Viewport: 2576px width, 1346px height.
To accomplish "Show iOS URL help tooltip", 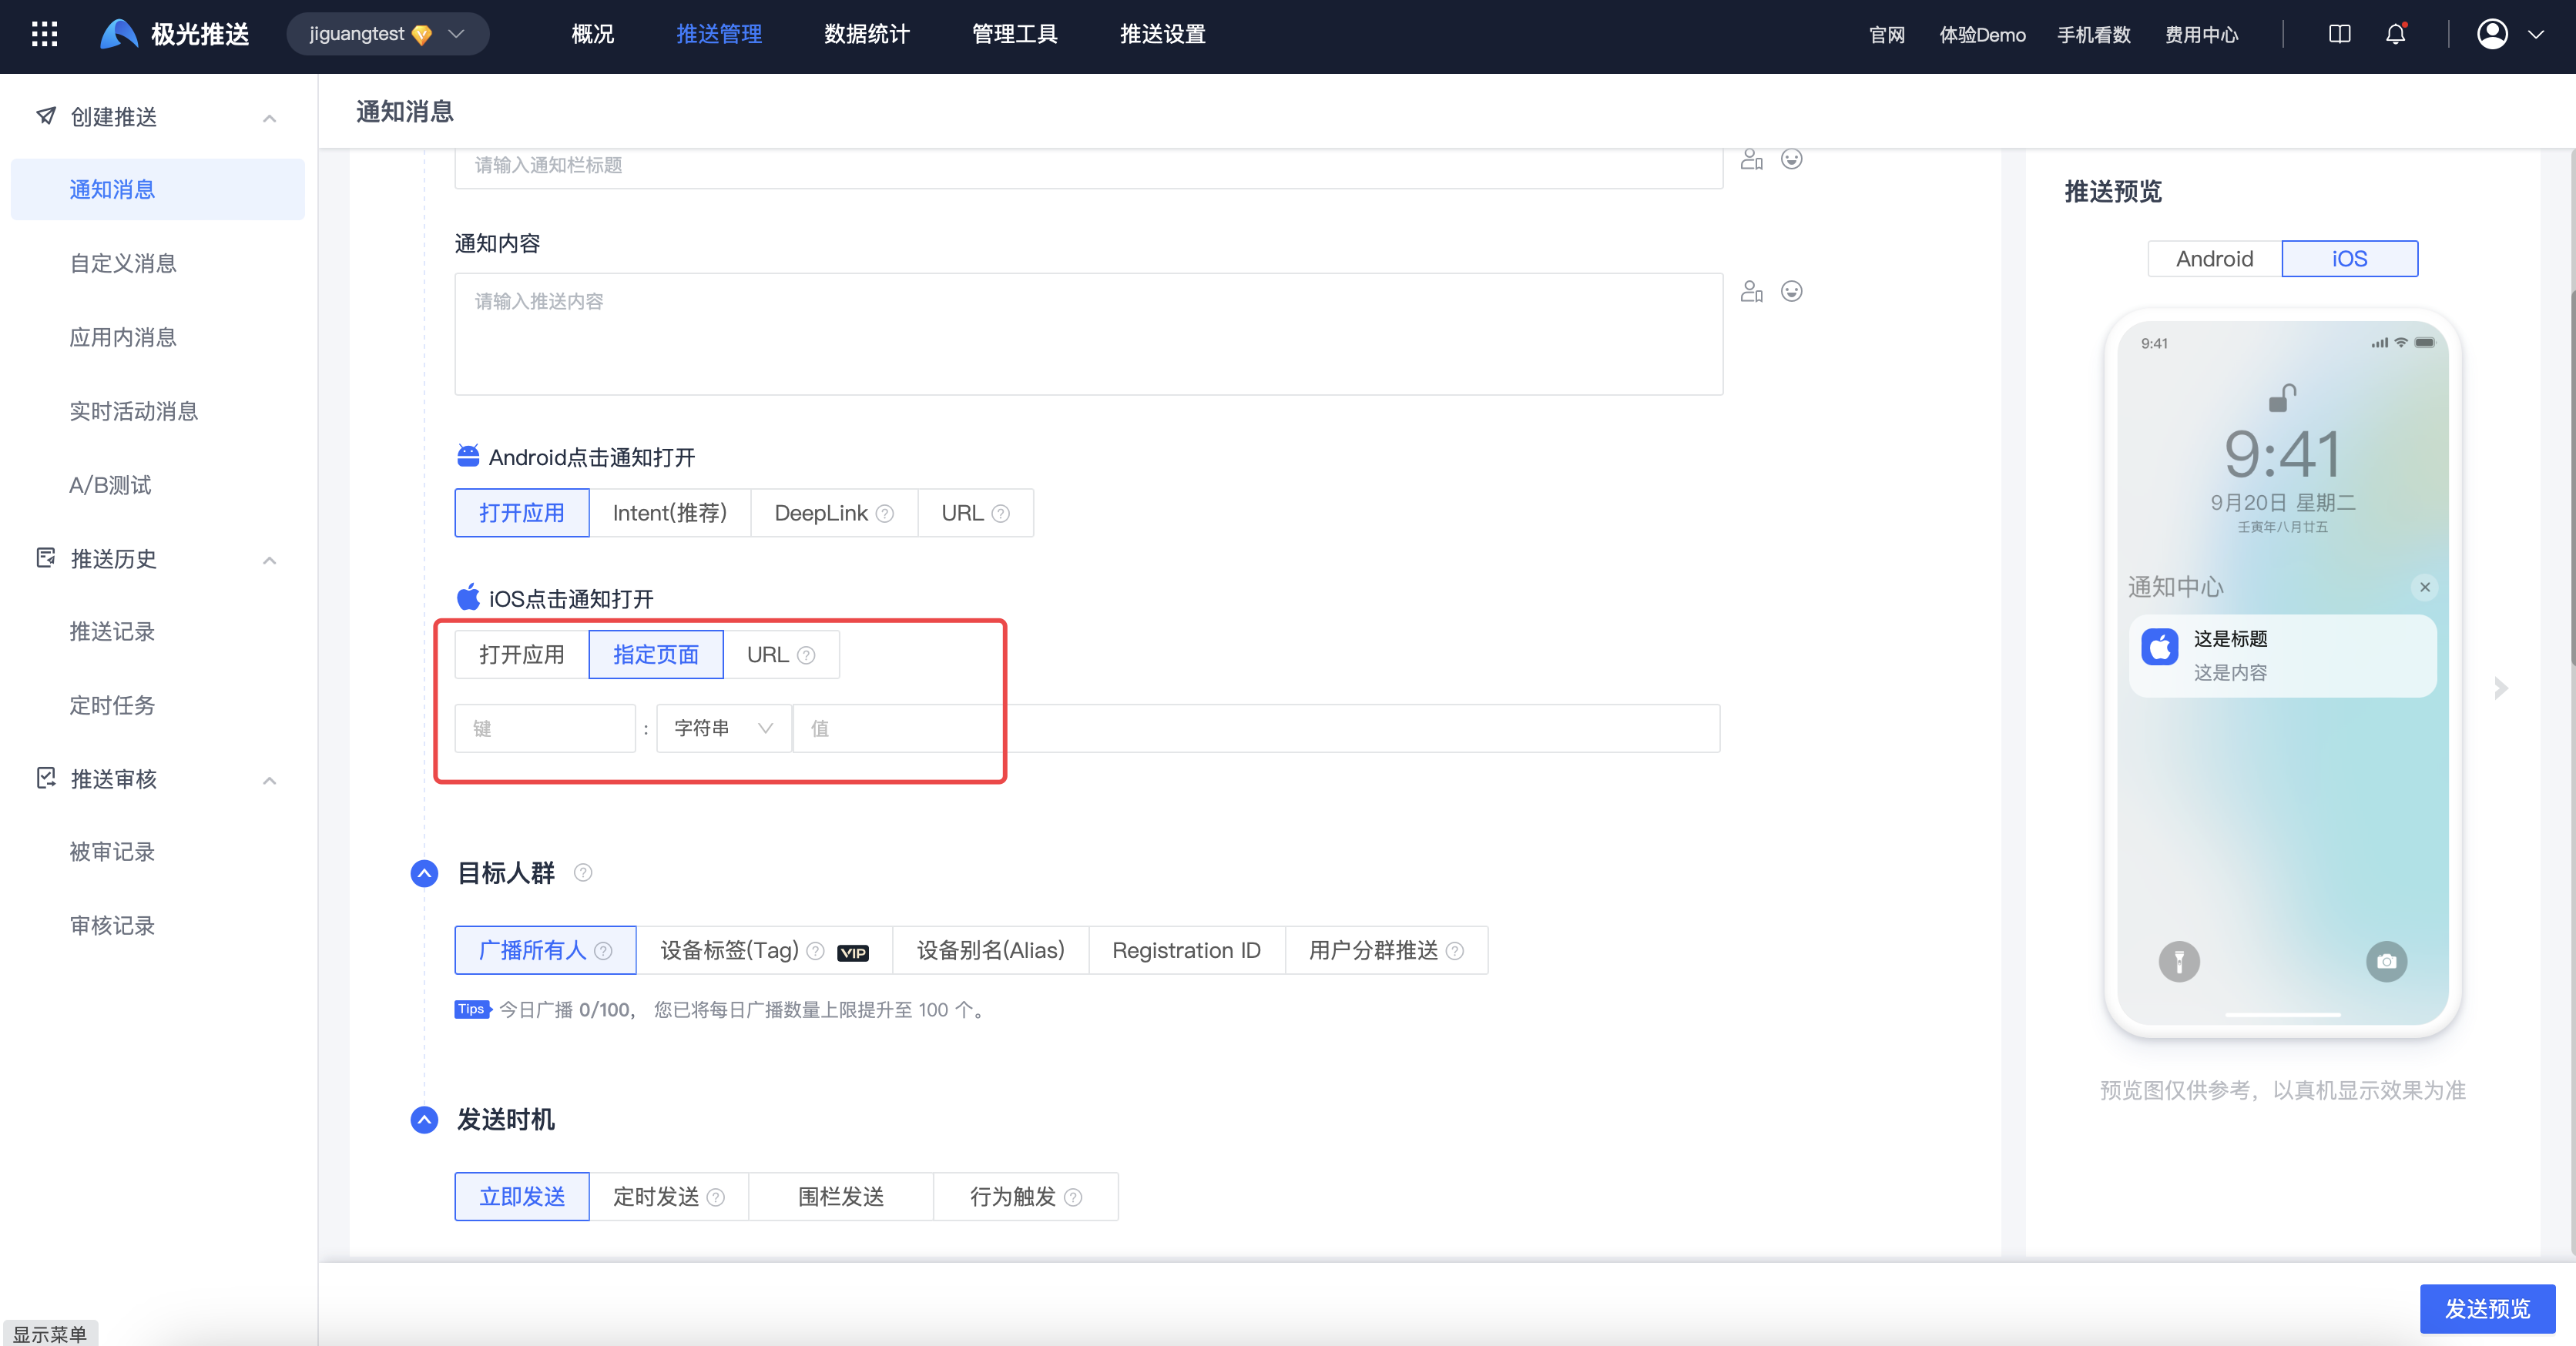I will pyautogui.click(x=806, y=655).
